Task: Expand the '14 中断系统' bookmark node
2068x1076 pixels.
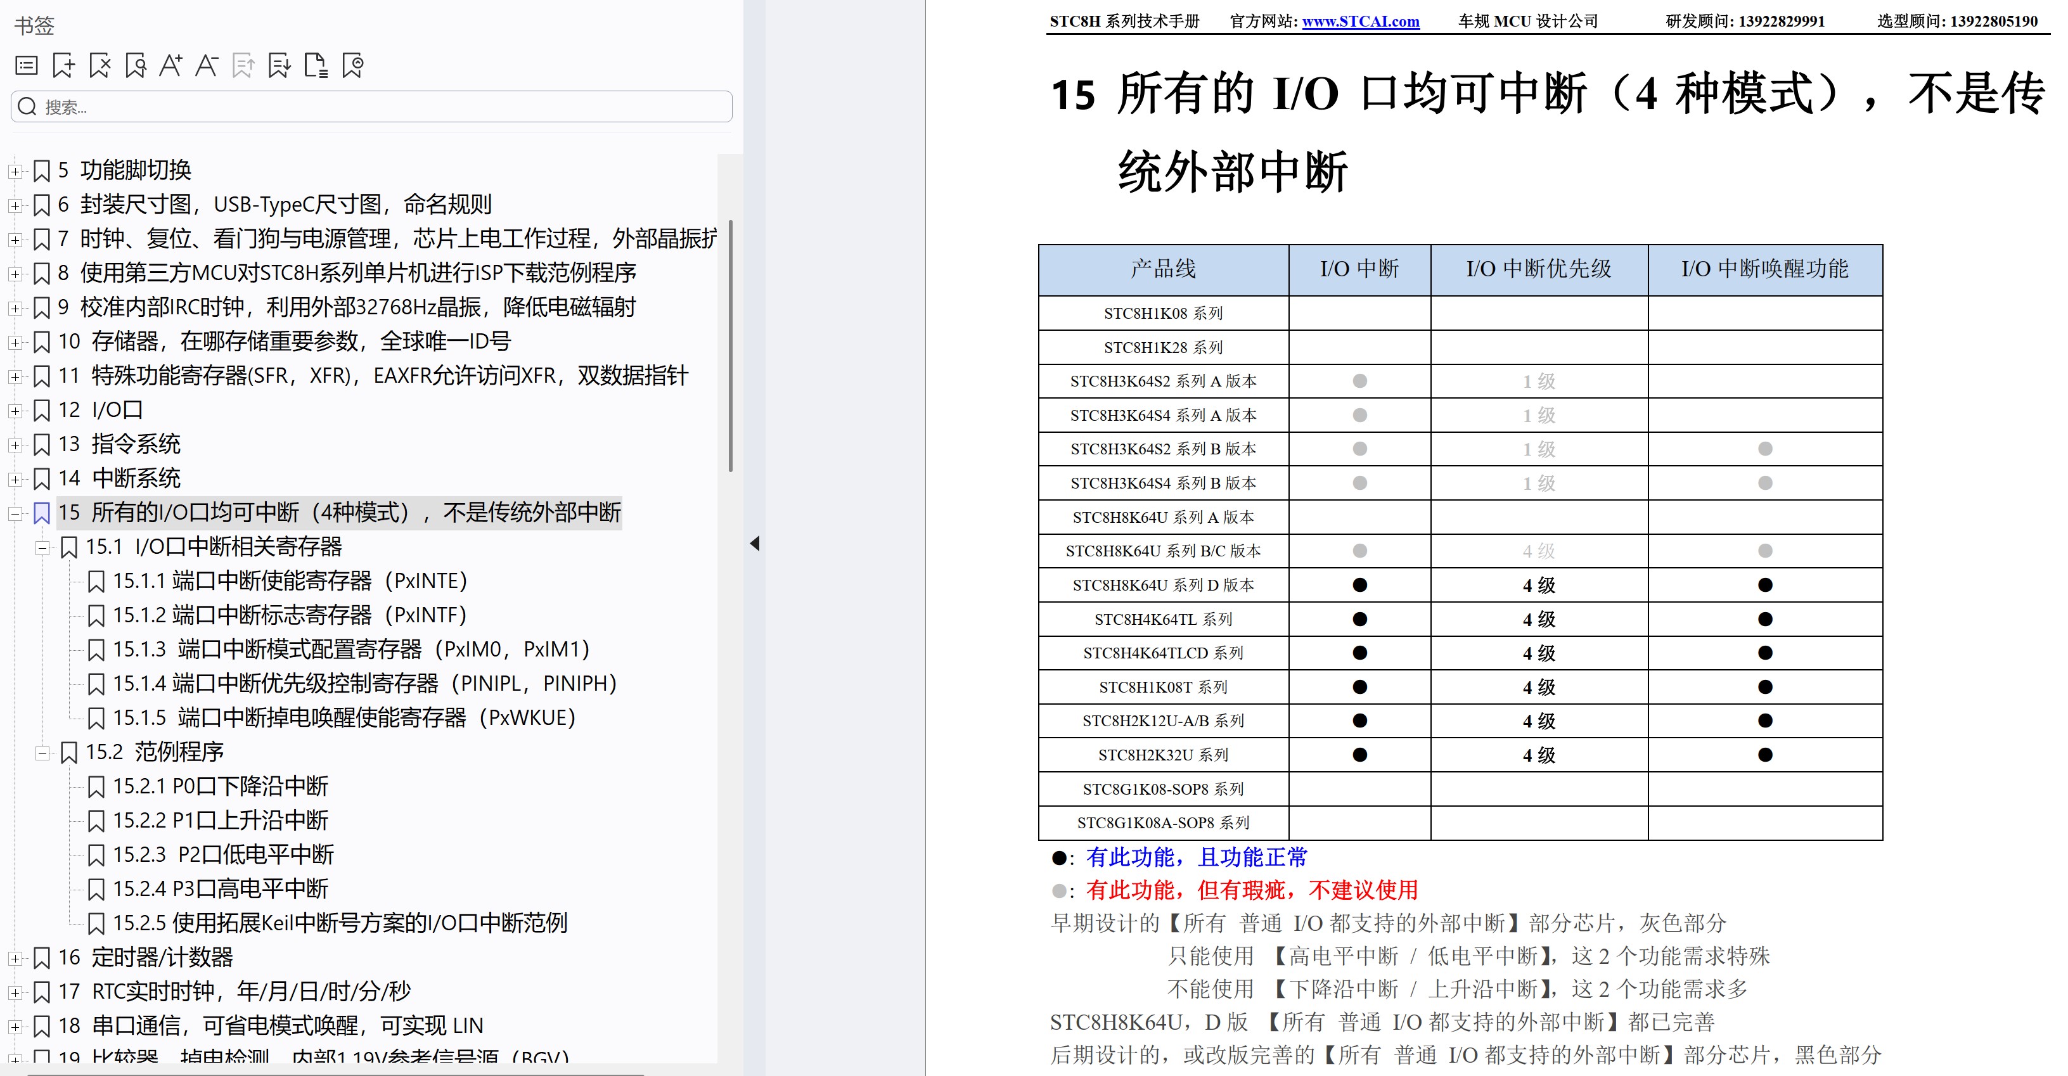Action: pyautogui.click(x=15, y=479)
